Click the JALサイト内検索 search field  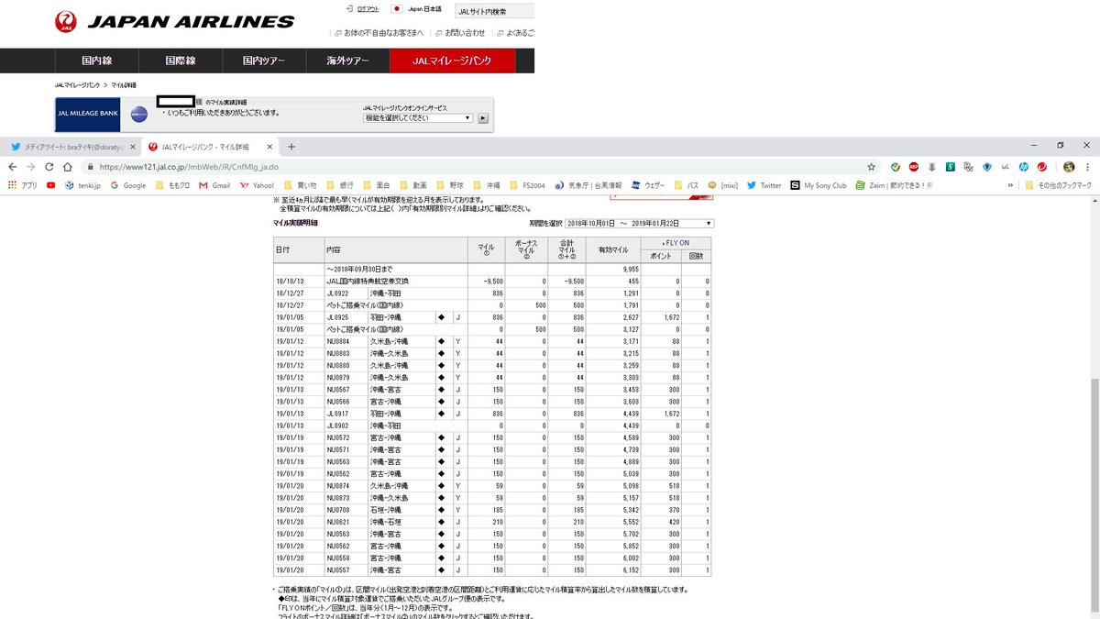click(x=493, y=12)
